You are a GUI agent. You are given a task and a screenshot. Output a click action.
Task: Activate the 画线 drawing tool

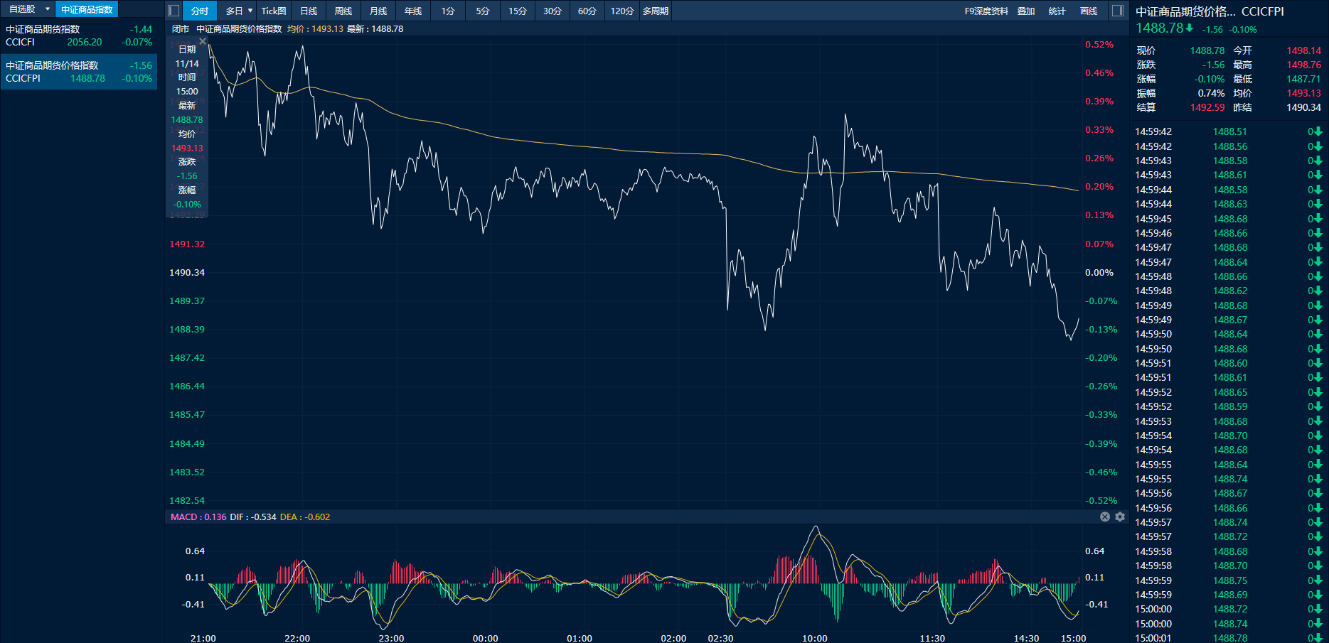point(1089,11)
